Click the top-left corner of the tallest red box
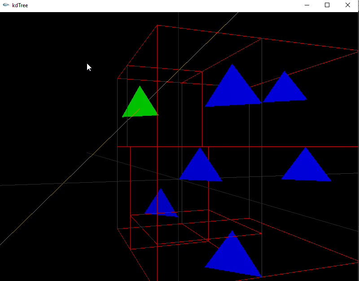 tap(157, 25)
